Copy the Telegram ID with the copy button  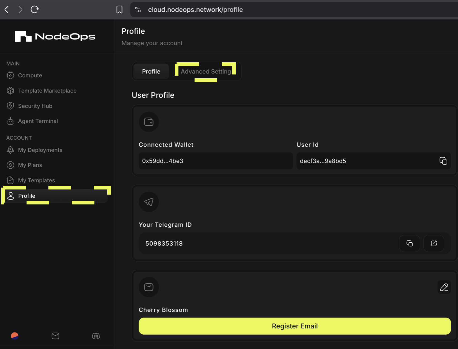410,243
